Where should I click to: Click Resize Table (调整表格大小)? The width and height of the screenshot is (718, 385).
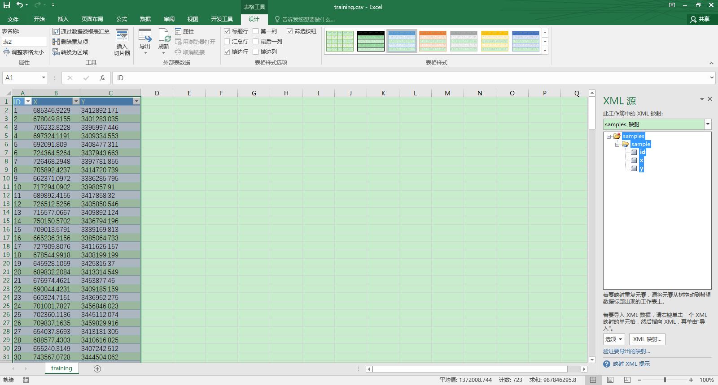(x=23, y=52)
